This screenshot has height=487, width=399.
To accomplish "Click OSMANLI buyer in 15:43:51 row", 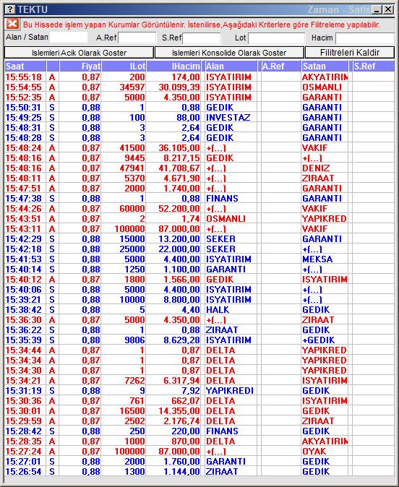I will point(226,219).
